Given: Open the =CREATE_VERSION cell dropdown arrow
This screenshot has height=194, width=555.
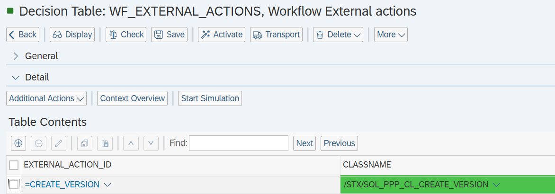Looking at the screenshot, I should point(107,185).
